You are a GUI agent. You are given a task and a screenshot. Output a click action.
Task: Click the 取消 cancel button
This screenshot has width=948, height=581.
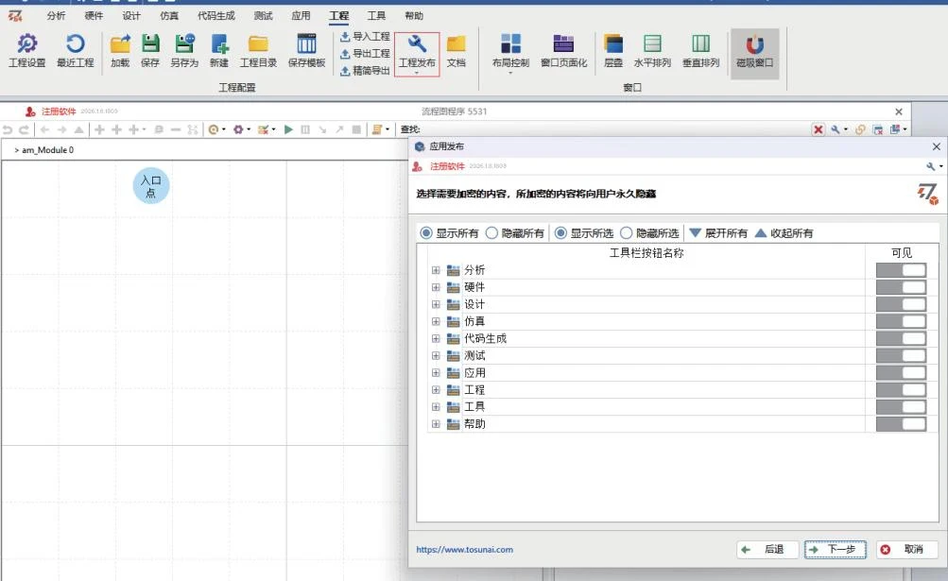(x=906, y=550)
